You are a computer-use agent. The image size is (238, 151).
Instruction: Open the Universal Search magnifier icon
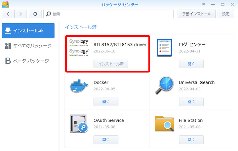164,85
